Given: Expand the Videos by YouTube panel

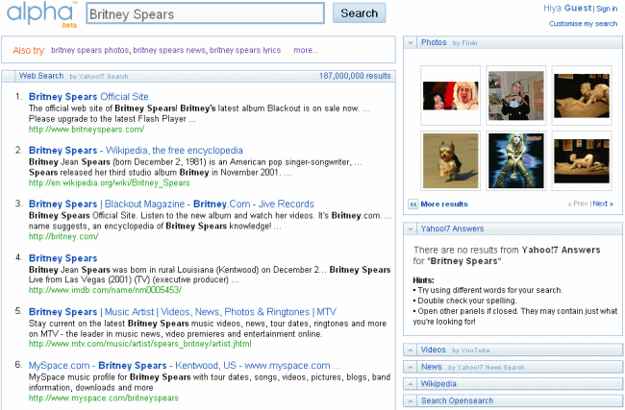Looking at the screenshot, I should pyautogui.click(x=411, y=350).
